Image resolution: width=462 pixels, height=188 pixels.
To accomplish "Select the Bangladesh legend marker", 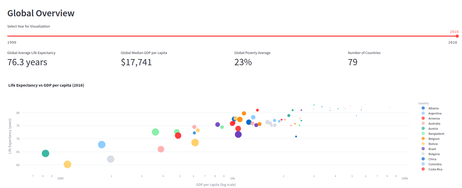I will [x=423, y=134].
